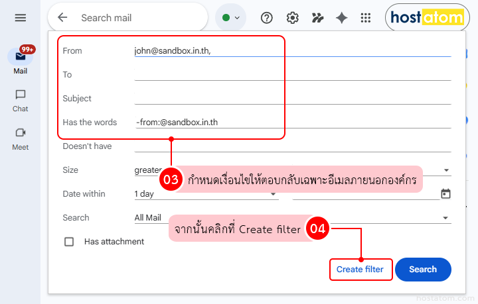
Task: Open the Gemini sparkle icon
Action: pos(341,18)
